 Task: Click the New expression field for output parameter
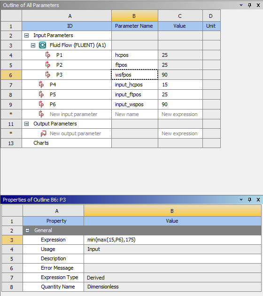[x=180, y=133]
